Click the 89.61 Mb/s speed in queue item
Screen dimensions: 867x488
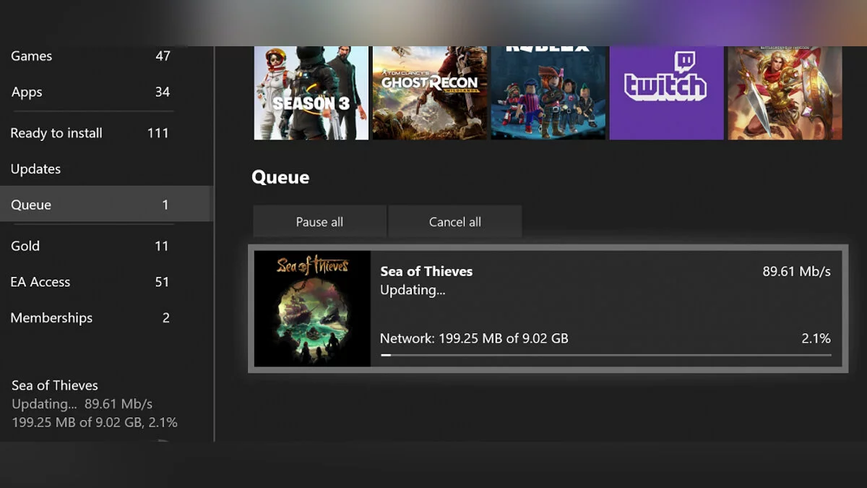[x=796, y=271]
